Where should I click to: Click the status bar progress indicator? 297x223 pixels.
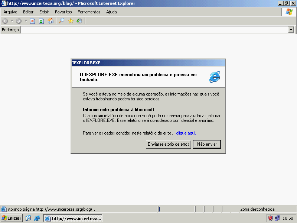(176, 209)
